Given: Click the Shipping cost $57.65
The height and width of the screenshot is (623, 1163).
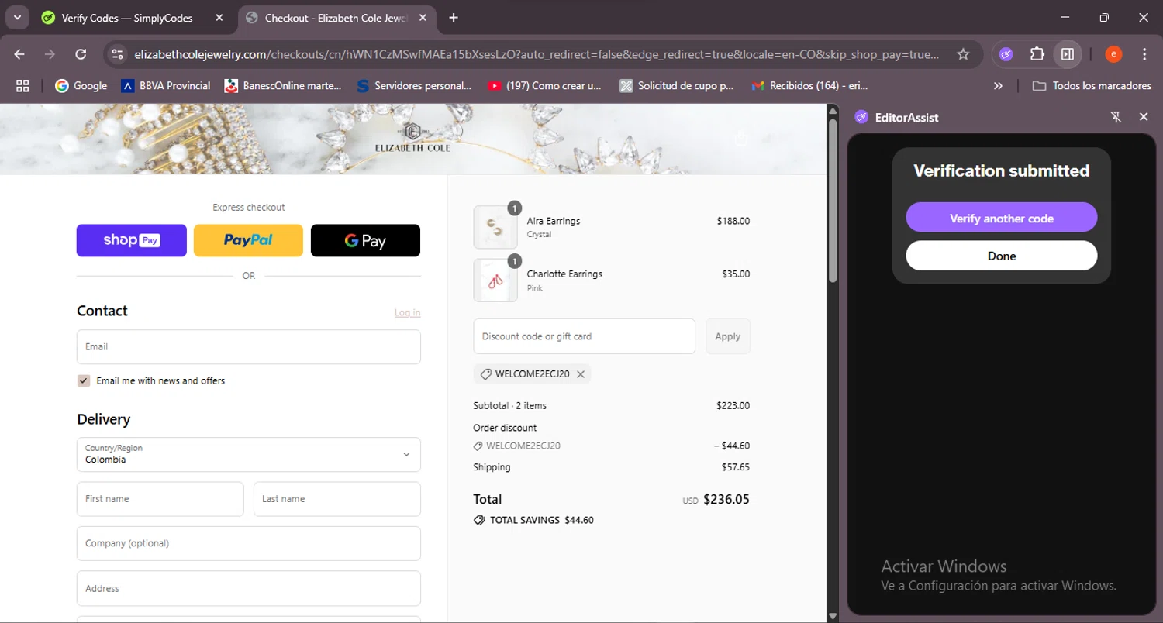Looking at the screenshot, I should tap(735, 467).
